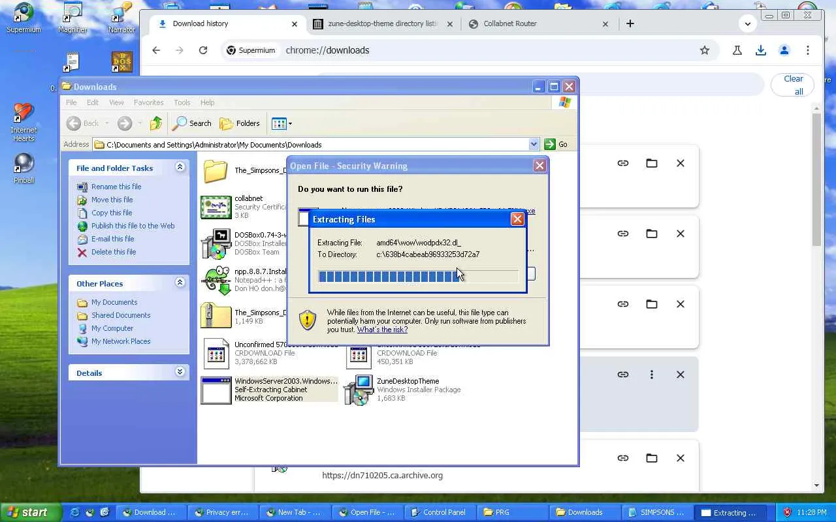Open My Documents from Other Places
Image resolution: width=836 pixels, height=522 pixels.
[x=114, y=302]
